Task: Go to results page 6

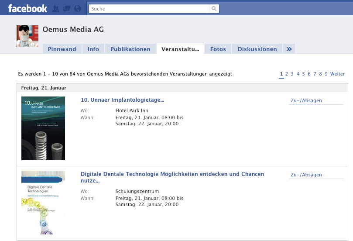Action: pyautogui.click(x=309, y=74)
